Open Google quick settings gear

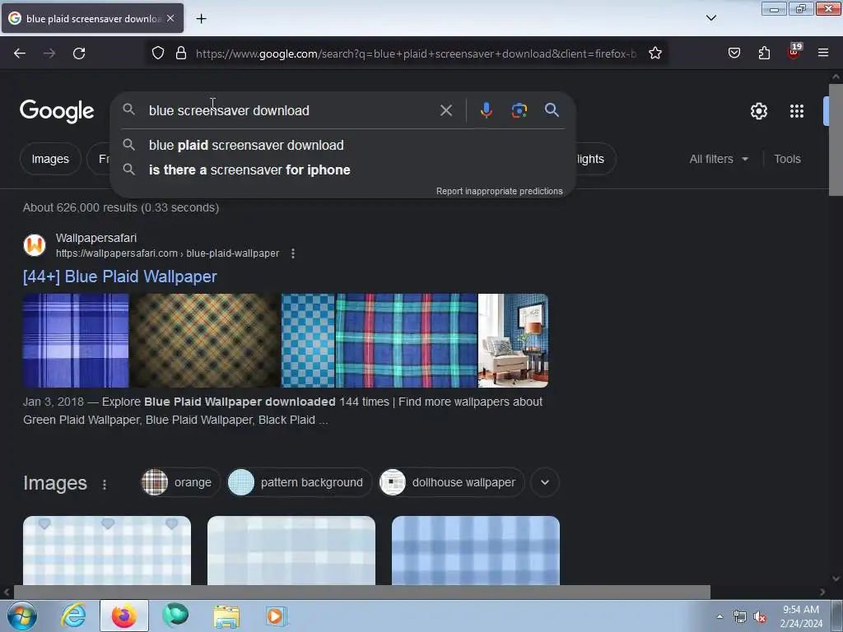758,111
